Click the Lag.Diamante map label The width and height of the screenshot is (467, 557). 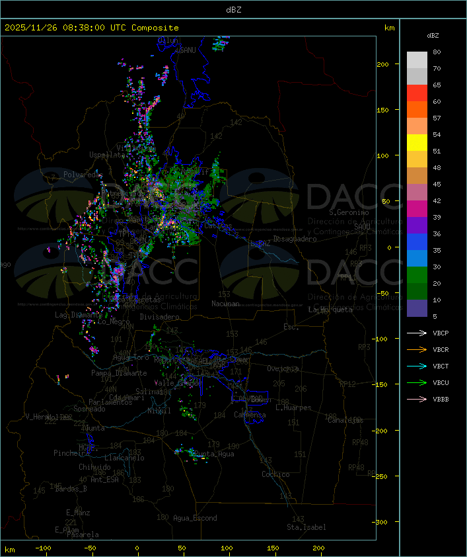(x=79, y=315)
